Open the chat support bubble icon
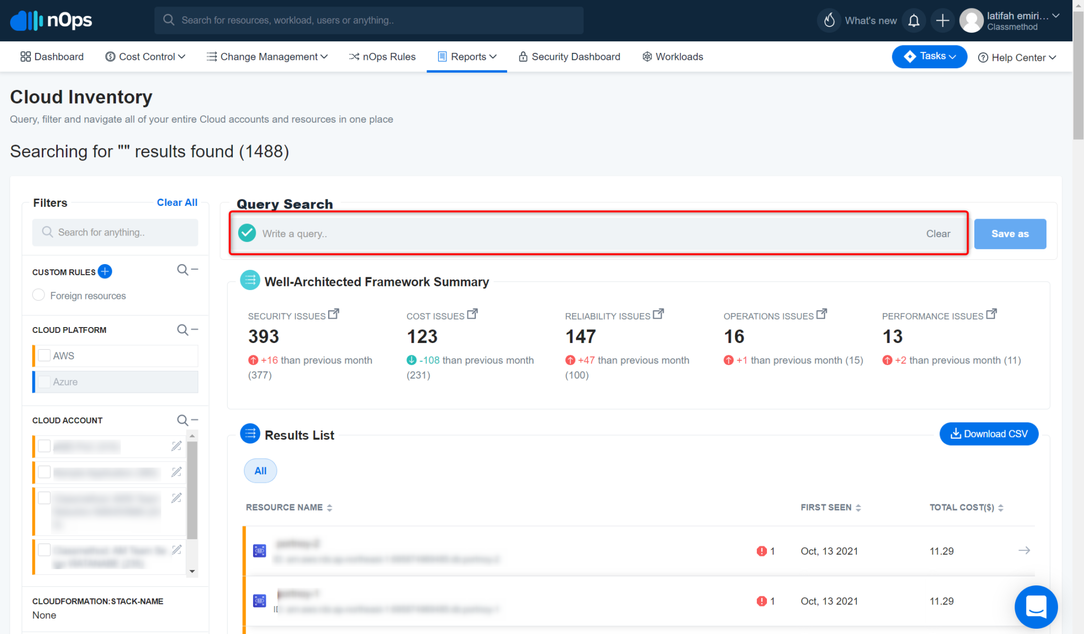The image size is (1084, 634). coord(1036,607)
